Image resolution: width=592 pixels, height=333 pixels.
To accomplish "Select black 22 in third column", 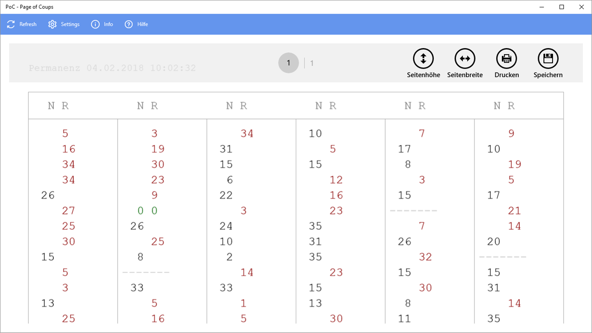I will 226,195.
